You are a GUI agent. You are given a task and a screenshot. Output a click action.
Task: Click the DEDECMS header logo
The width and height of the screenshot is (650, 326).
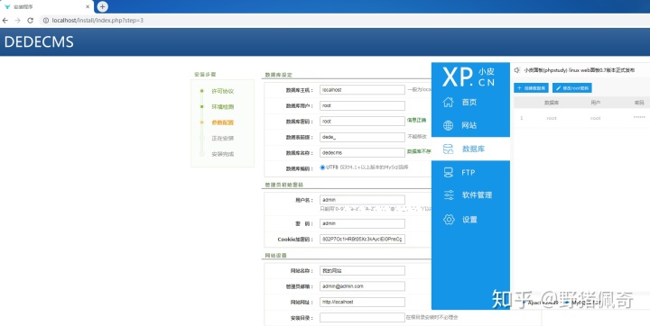[39, 41]
